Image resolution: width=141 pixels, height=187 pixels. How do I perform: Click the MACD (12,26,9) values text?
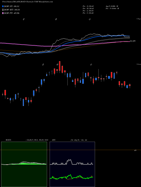[37, 140]
